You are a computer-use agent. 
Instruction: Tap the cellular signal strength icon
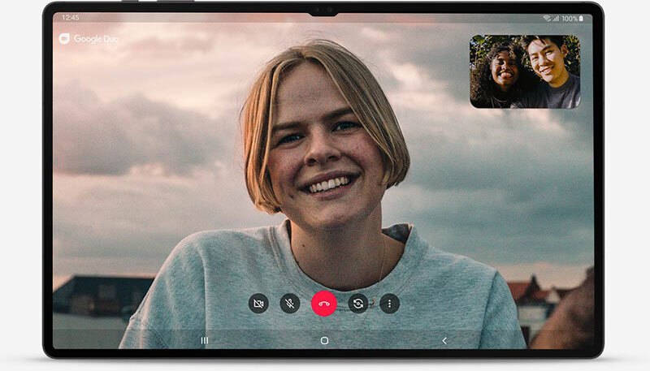pyautogui.click(x=555, y=18)
